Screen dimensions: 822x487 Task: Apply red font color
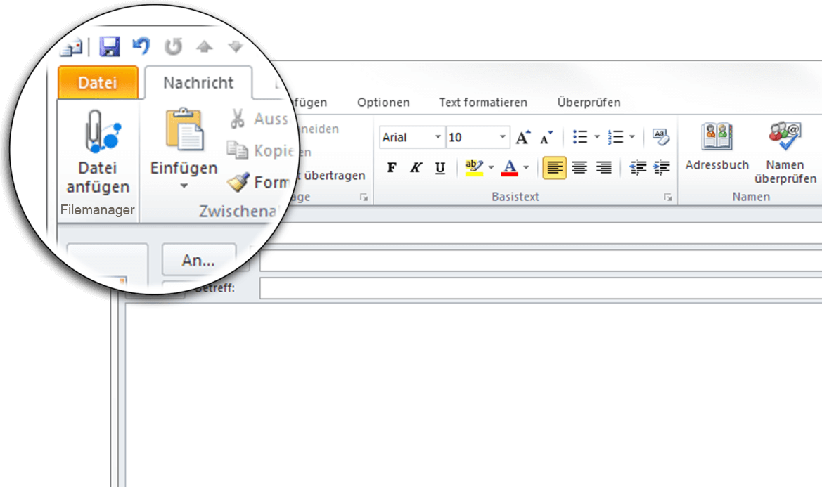(510, 167)
